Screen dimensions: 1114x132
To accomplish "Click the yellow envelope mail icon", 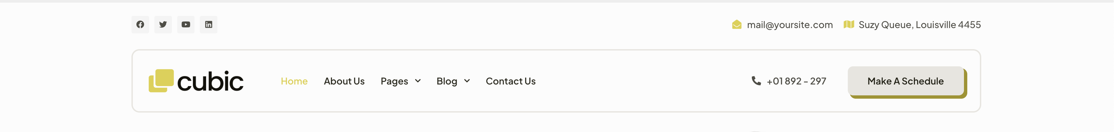I will pos(737,24).
